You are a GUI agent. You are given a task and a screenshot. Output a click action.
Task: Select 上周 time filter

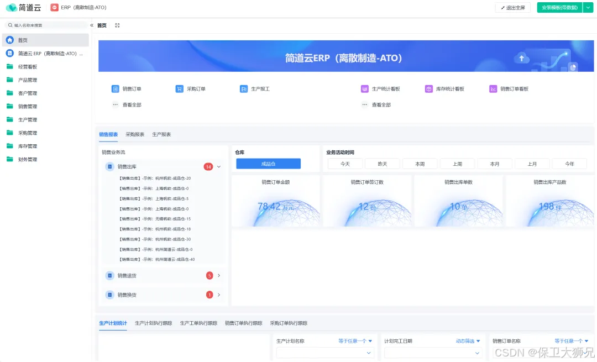pos(457,164)
